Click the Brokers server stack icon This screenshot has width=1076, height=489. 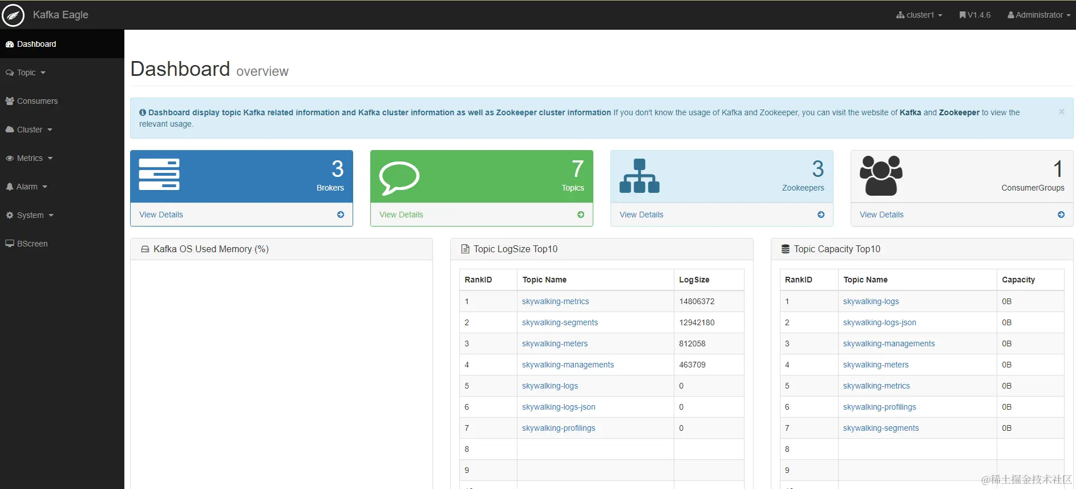pyautogui.click(x=159, y=175)
